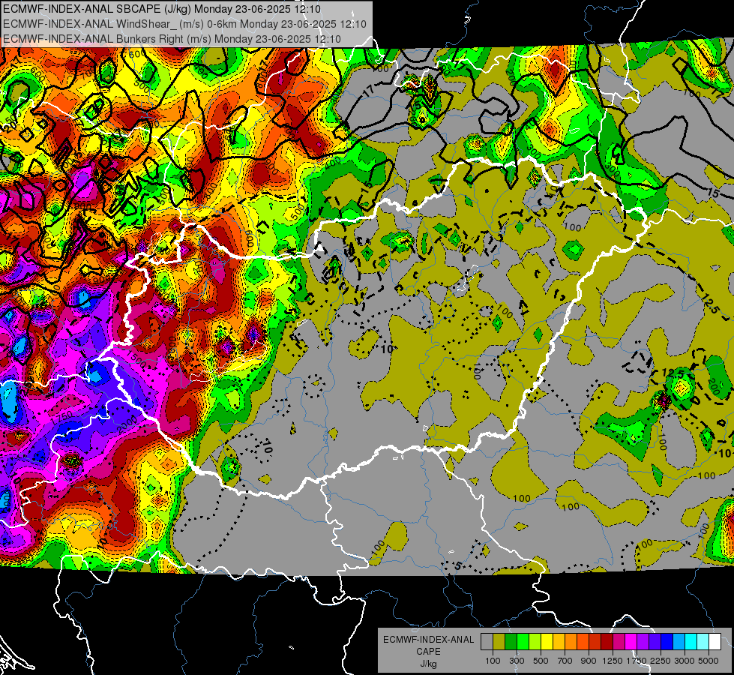This screenshot has height=675, width=734.
Task: Click the legend tick label 1250
Action: point(613,661)
